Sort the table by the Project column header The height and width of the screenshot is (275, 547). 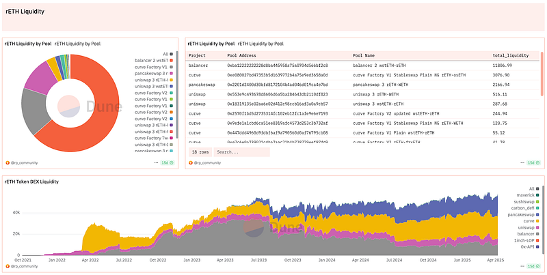click(197, 55)
